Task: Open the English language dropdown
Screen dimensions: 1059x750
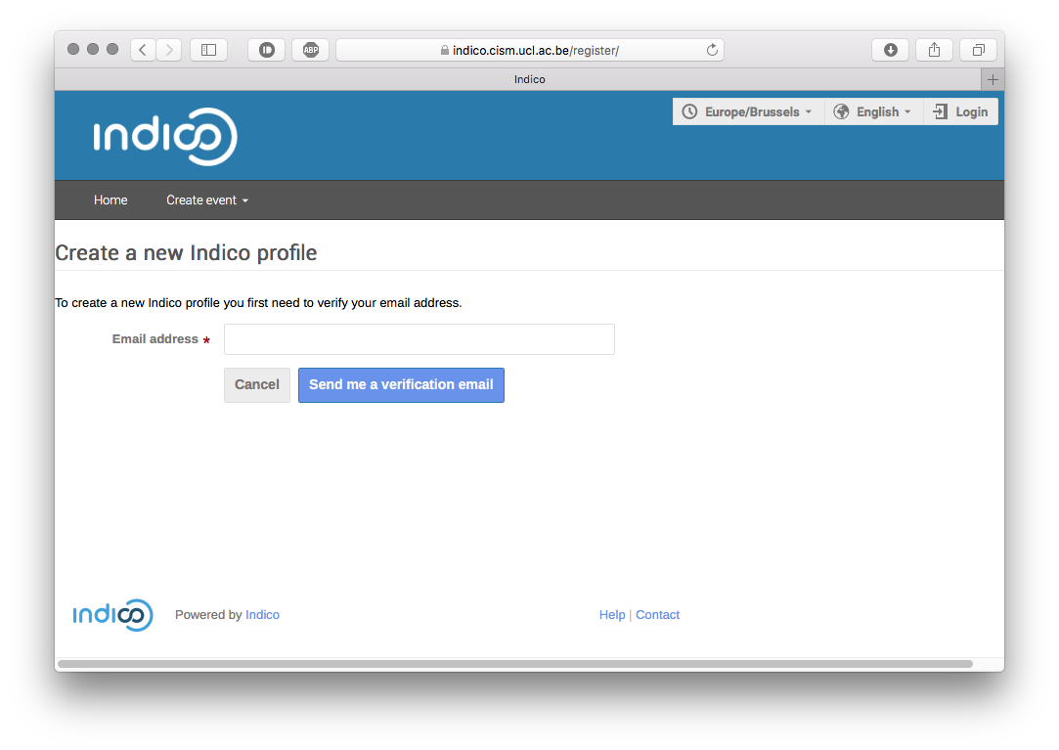Action: tap(872, 112)
